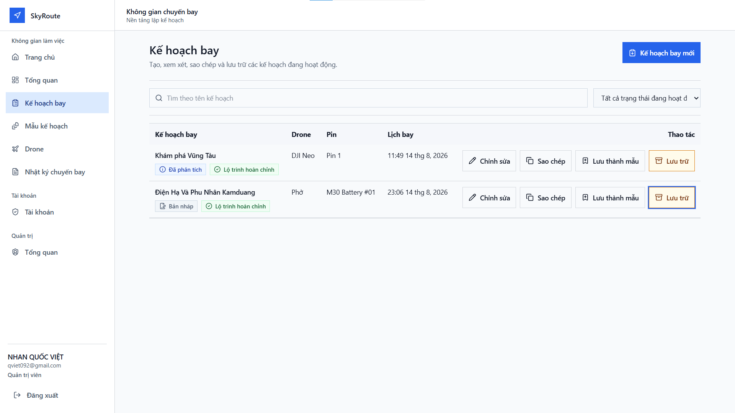
Task: Click the schedule 11:49 14 thg 8, 2026
Action: point(417,155)
